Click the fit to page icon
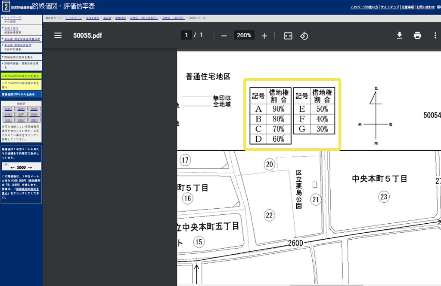This screenshot has height=286, width=441. (288, 36)
